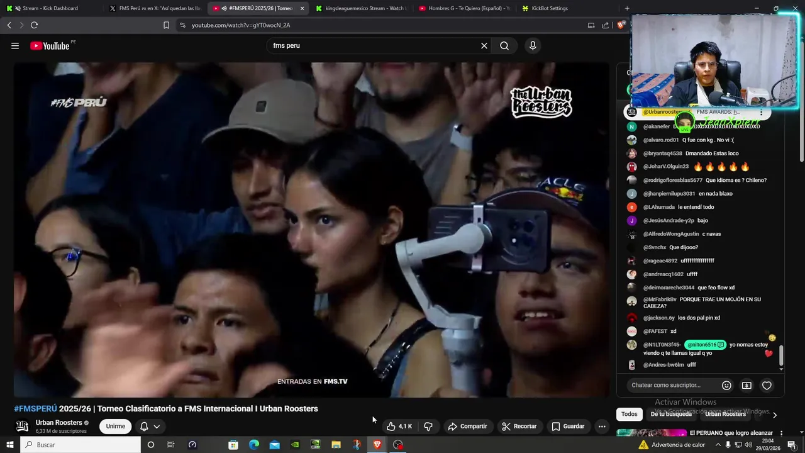805x453 pixels.
Task: Click the #FMSPERÚ hashtag in the title
Action: (x=35, y=409)
